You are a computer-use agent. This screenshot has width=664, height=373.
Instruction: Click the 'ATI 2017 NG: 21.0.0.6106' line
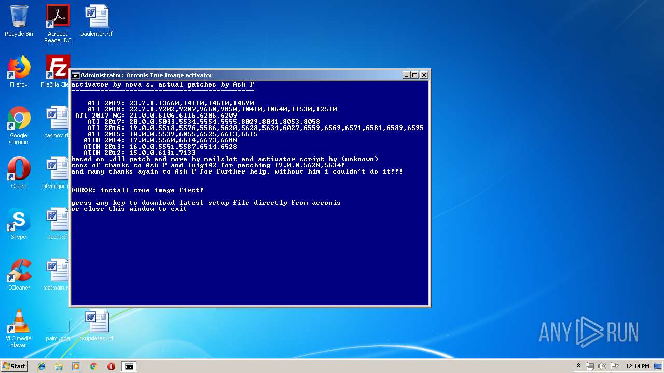156,116
